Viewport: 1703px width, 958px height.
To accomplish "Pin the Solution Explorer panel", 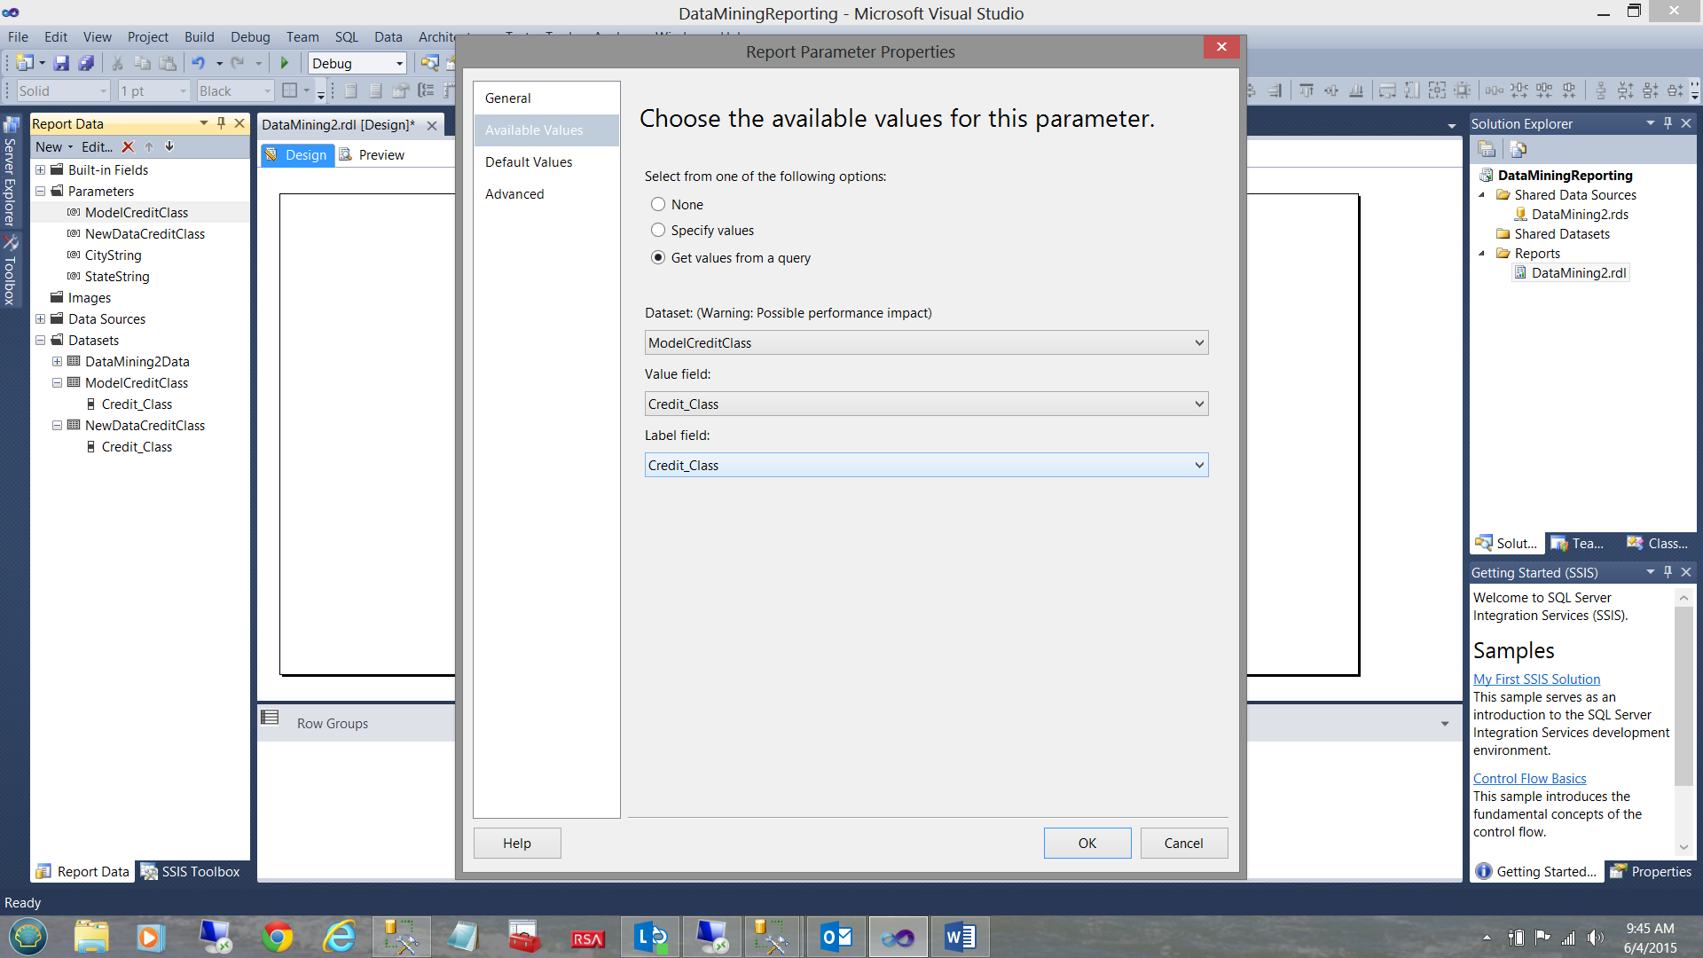I will click(x=1668, y=123).
